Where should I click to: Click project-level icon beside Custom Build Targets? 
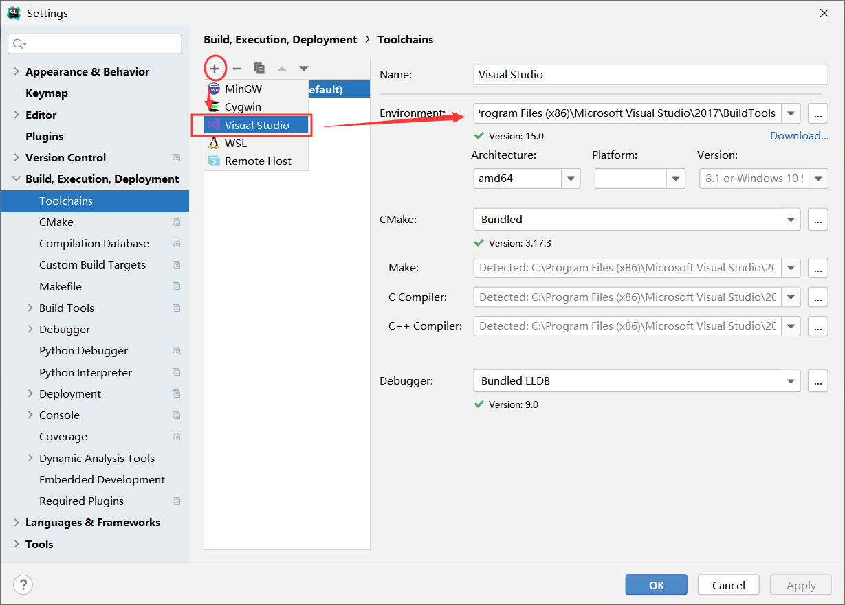177,264
